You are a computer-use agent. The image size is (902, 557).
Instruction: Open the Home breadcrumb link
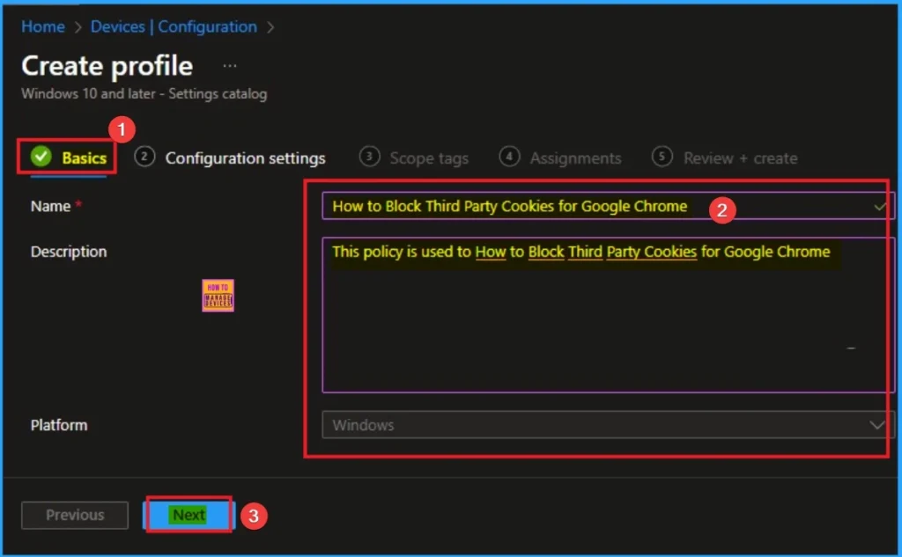42,26
